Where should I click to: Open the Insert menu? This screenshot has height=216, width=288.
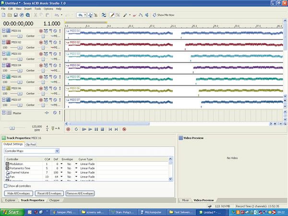pyautogui.click(x=27, y=9)
